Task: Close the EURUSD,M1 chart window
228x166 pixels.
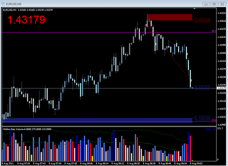Action: [222, 4]
